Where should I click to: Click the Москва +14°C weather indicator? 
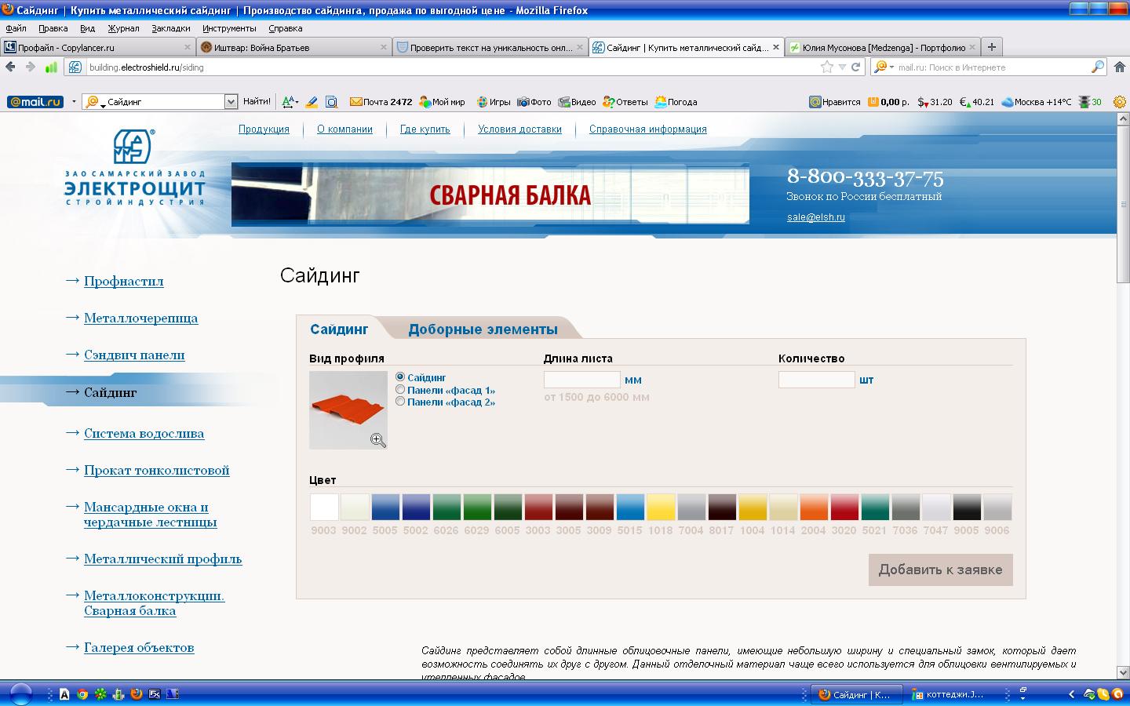pyautogui.click(x=1037, y=102)
